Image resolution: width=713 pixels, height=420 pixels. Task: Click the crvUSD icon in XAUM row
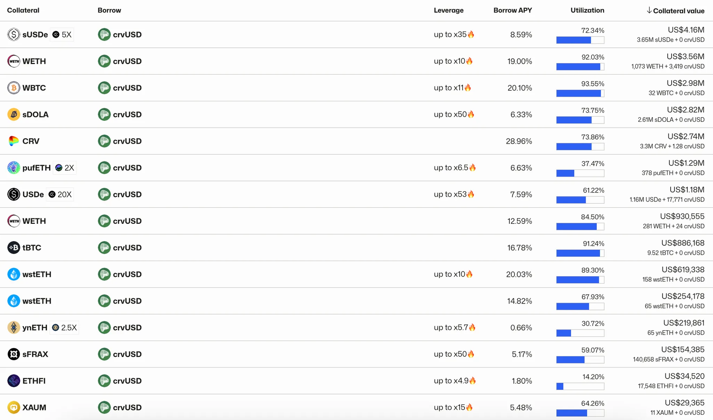tap(104, 407)
